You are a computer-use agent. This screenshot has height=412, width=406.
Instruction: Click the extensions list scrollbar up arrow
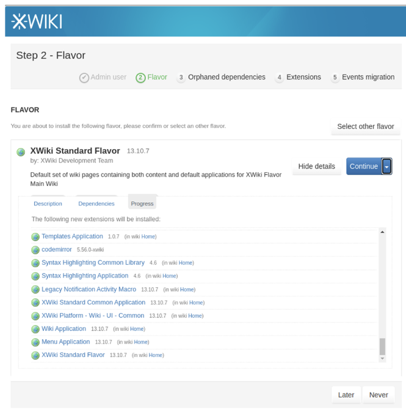(x=382, y=232)
